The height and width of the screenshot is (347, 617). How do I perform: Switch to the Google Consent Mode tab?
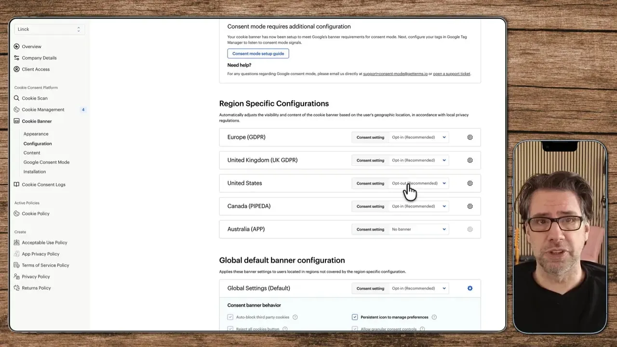[46, 162]
